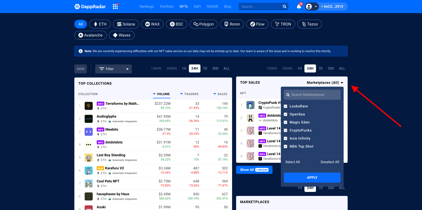Image resolution: width=422 pixels, height=210 pixels.
Task: Open the dotdotdots collection row
Action: pyautogui.click(x=153, y=145)
